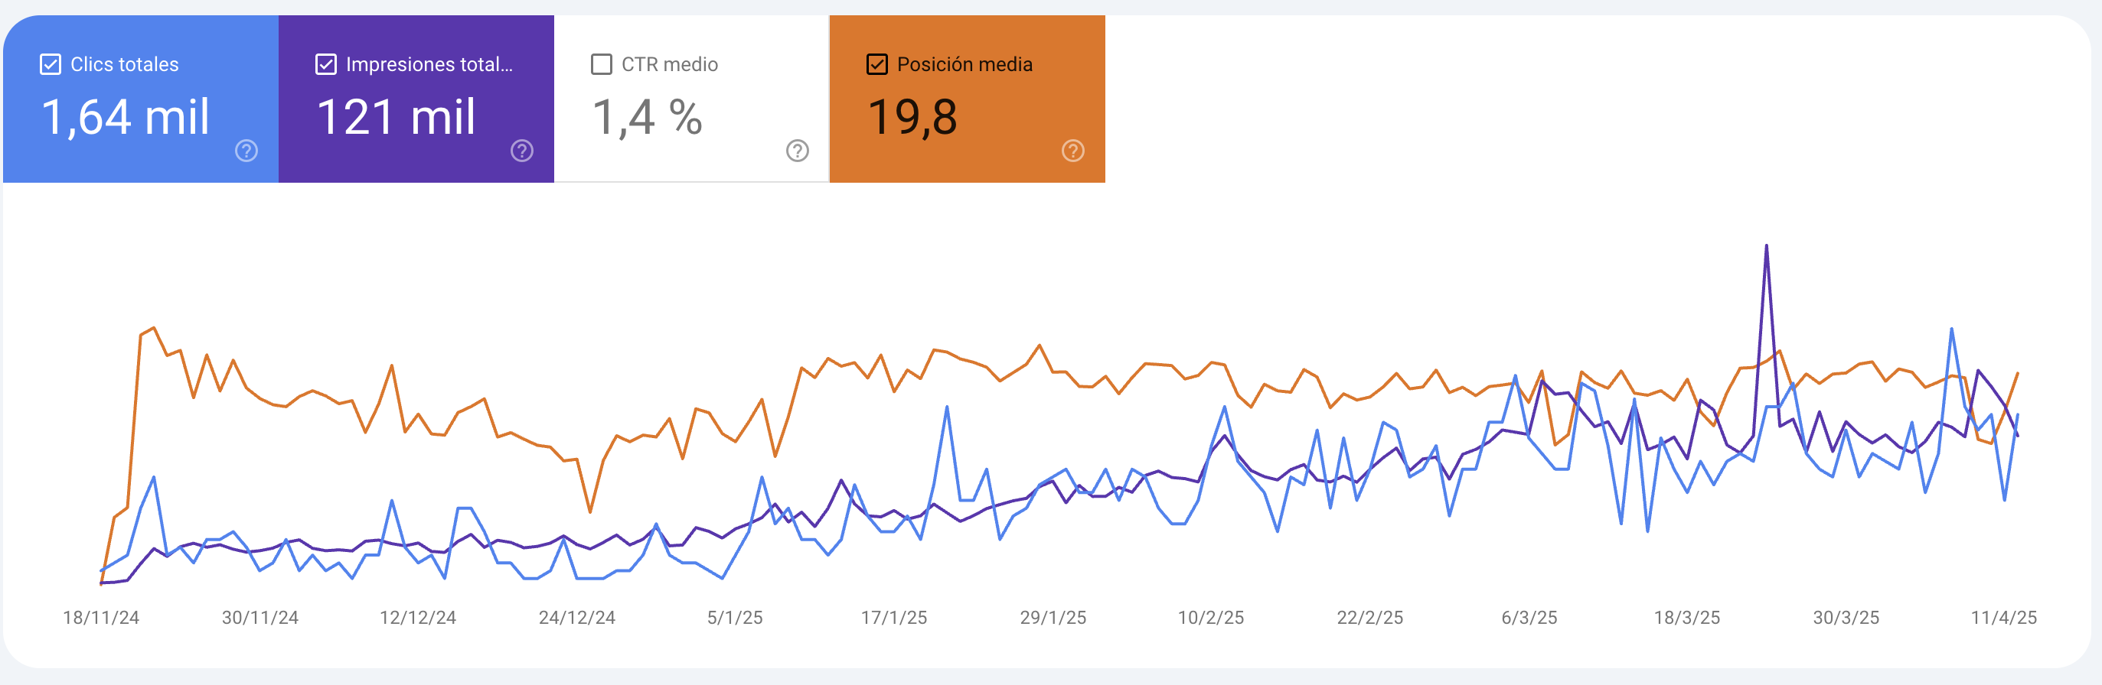Select the 1,64 mil clicks value
The height and width of the screenshot is (685, 2102).
[x=126, y=116]
